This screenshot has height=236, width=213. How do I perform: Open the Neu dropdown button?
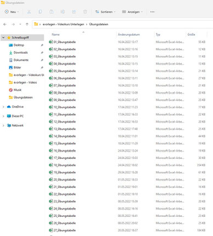point(12,12)
